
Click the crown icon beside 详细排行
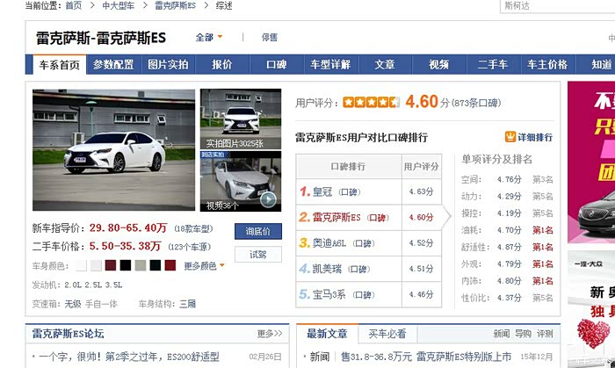click(510, 137)
